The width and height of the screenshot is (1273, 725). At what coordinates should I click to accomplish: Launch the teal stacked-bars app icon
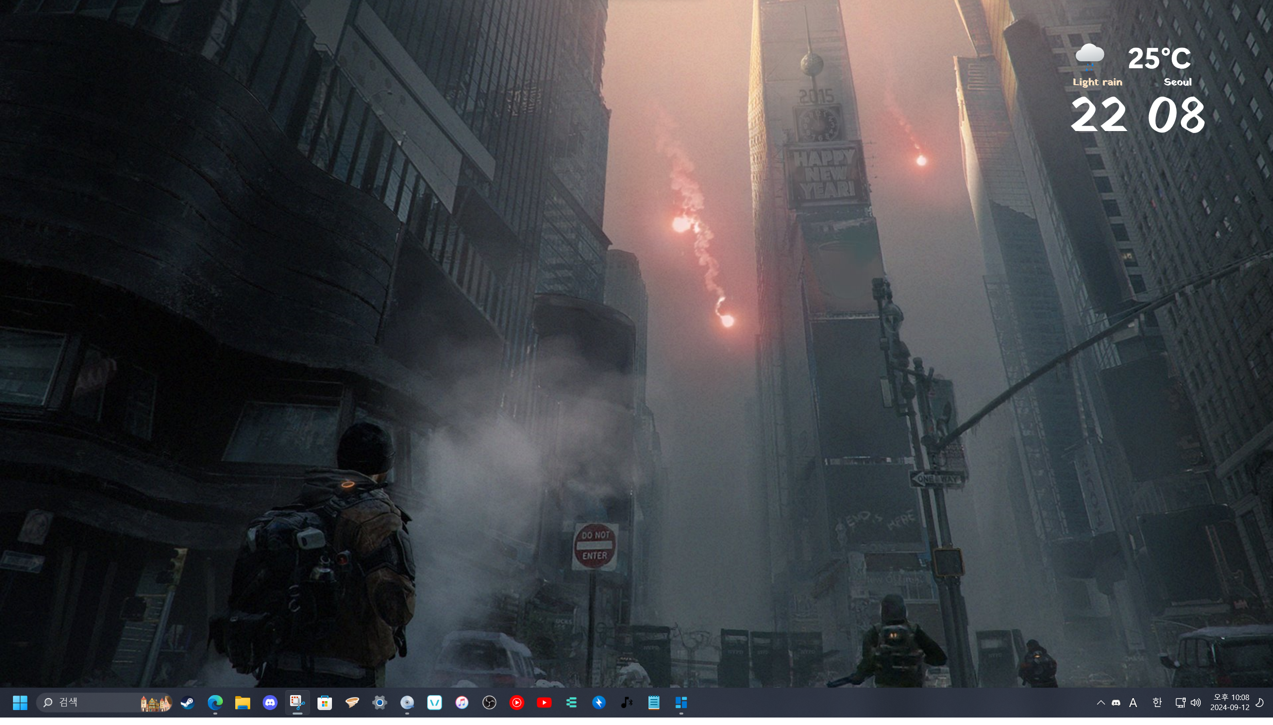tap(572, 703)
